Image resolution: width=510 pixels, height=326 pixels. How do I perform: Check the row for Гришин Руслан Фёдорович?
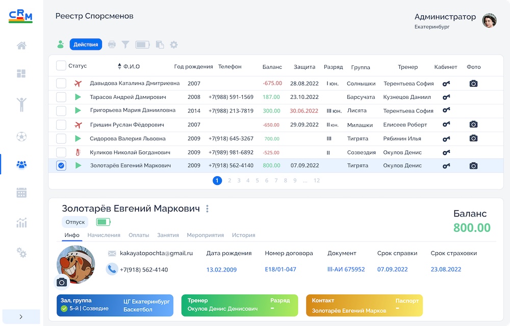61,125
